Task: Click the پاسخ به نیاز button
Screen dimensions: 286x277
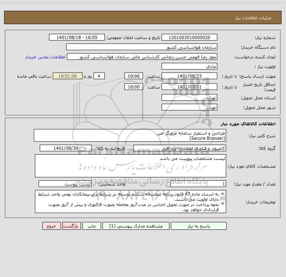Action: coord(198,226)
